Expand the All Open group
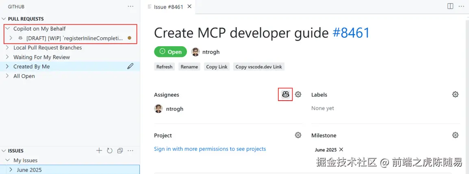 coord(8,76)
